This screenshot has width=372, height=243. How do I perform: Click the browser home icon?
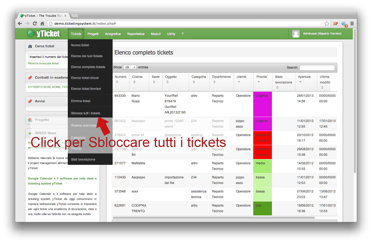pyautogui.click(x=42, y=24)
